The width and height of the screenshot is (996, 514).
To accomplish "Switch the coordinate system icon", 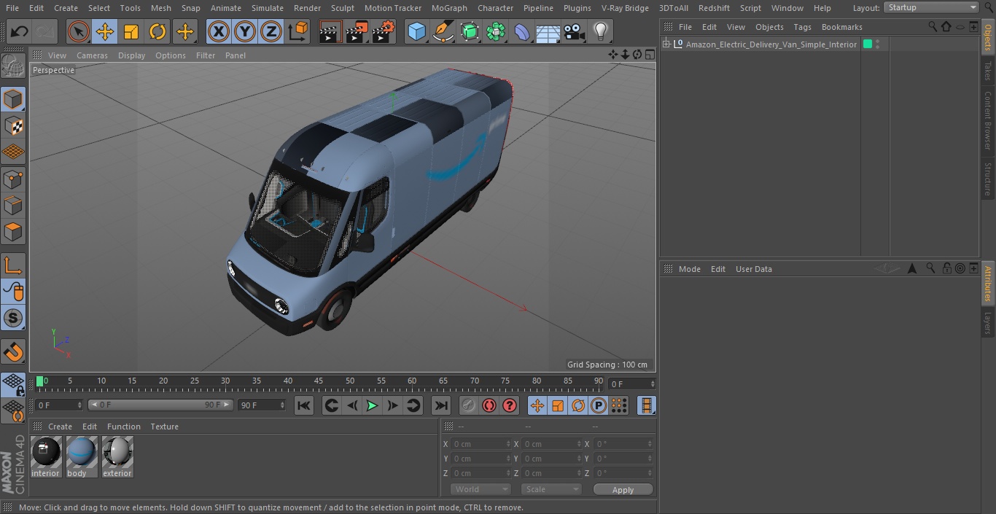I will tap(298, 31).
